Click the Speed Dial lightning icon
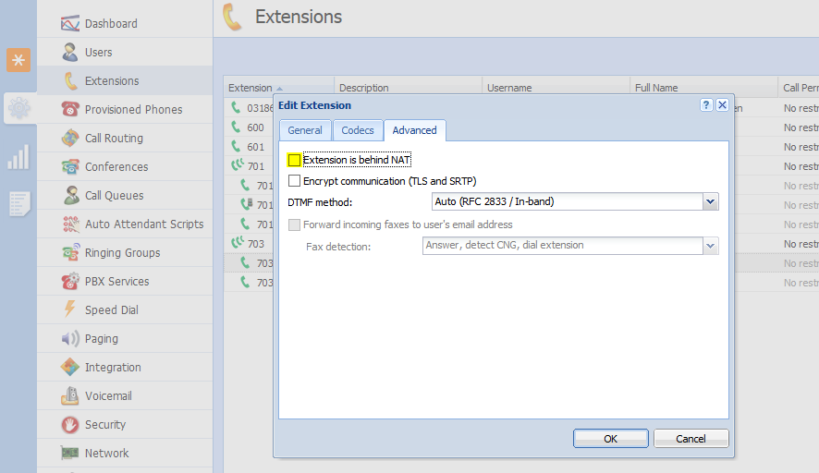Viewport: 819px width, 473px height. 70,310
